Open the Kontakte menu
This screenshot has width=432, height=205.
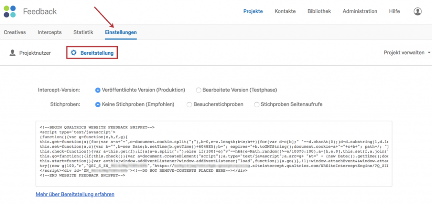pyautogui.click(x=285, y=11)
